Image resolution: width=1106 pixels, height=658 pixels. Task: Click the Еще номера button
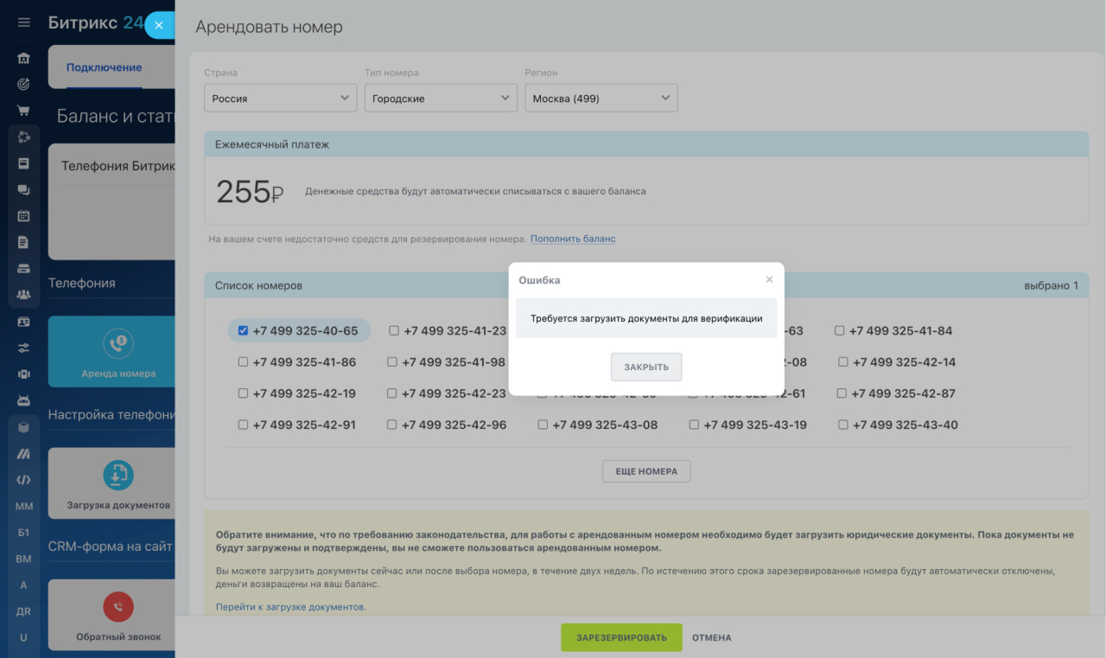click(x=646, y=471)
